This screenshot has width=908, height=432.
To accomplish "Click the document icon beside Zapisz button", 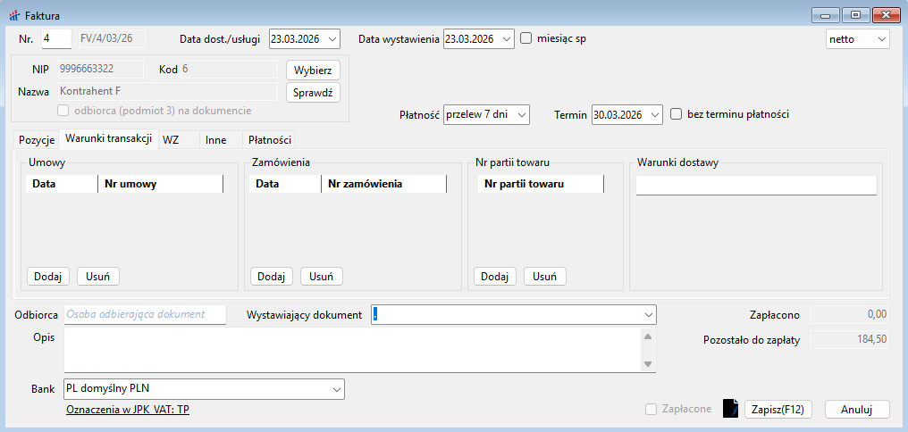I will coord(730,409).
